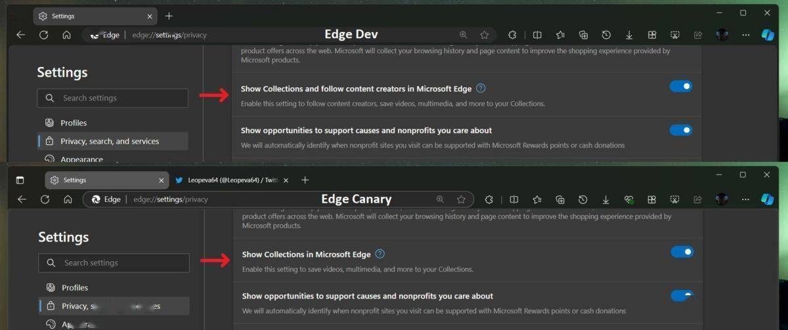Switch to Settings tab in Edge Dev
The image size is (788, 330).
95,15
